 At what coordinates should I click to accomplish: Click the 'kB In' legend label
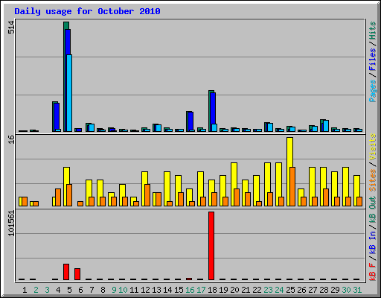tap(373, 242)
